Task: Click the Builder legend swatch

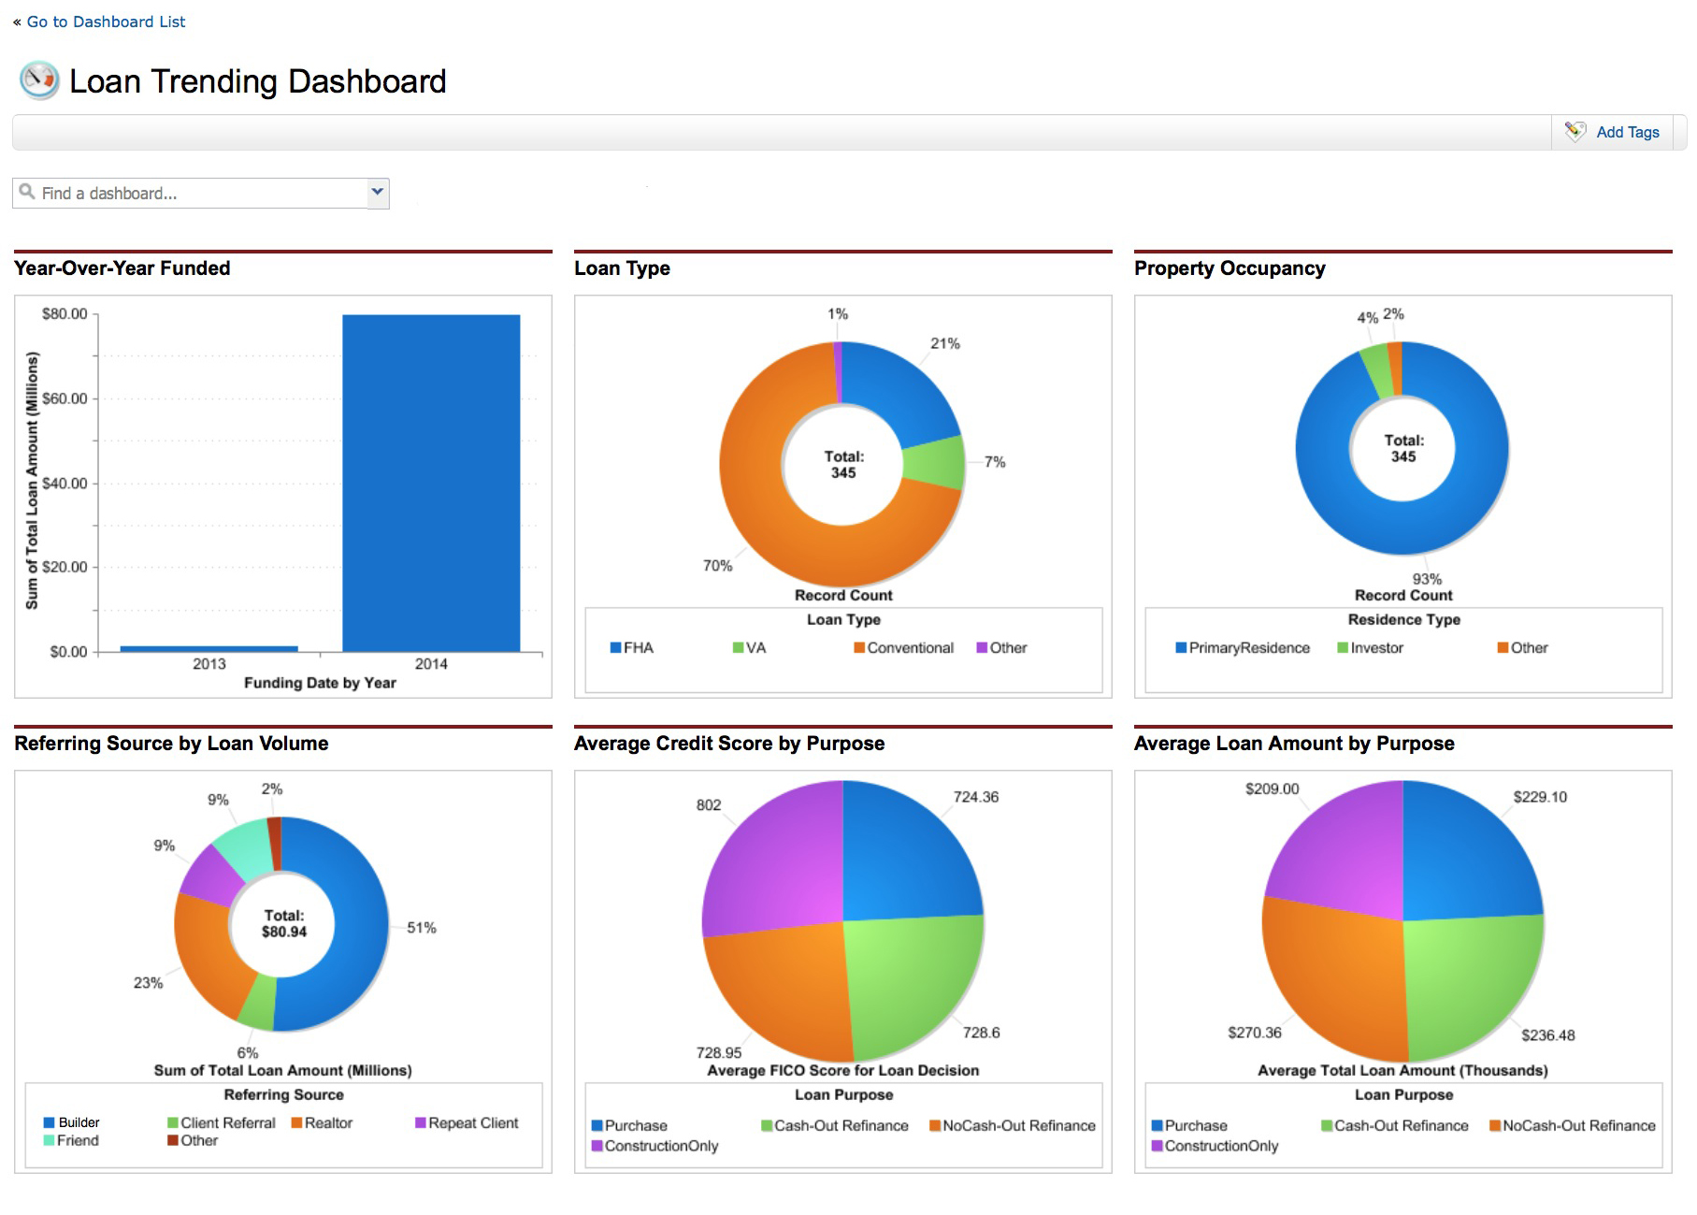Action: (49, 1122)
